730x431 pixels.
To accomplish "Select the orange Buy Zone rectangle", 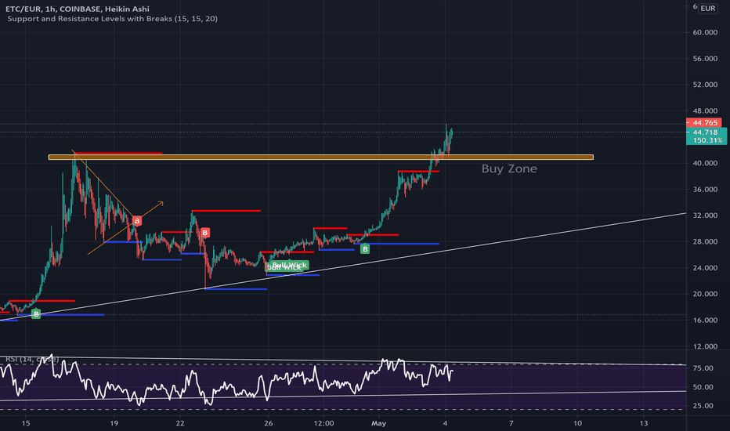I will [x=321, y=157].
